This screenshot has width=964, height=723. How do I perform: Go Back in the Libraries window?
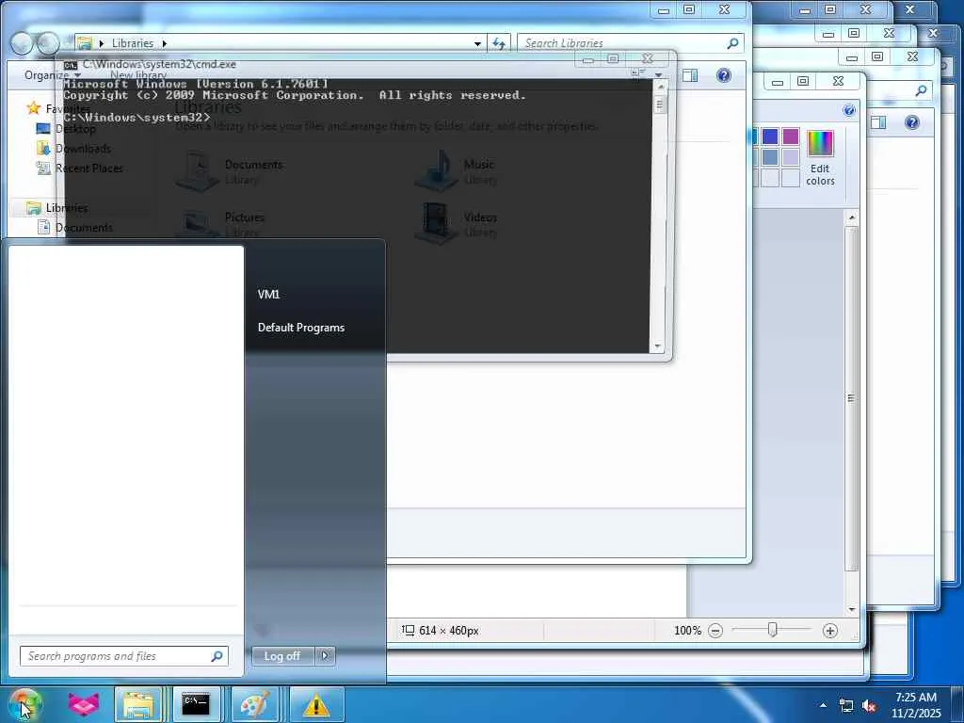[23, 43]
